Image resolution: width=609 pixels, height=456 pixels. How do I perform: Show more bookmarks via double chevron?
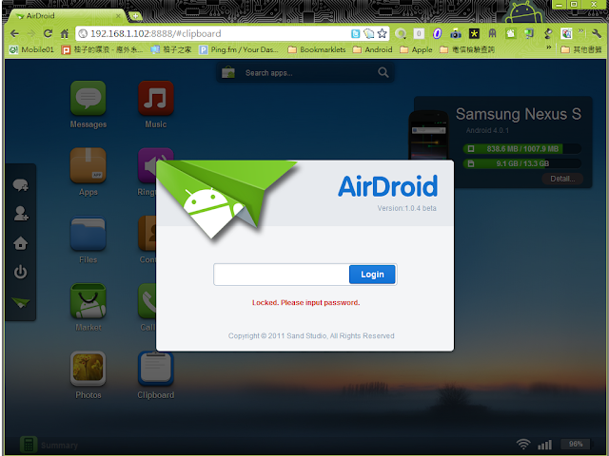tap(549, 47)
